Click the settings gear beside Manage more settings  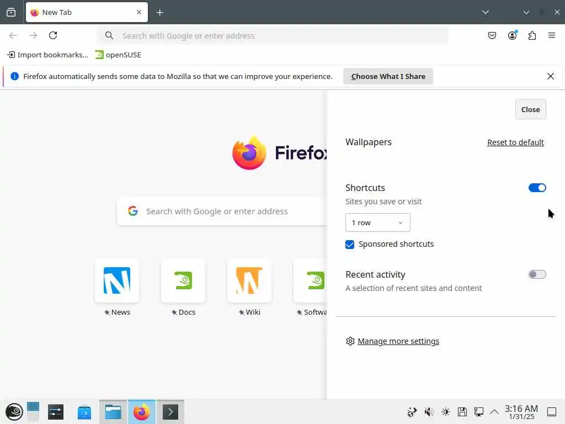click(350, 341)
